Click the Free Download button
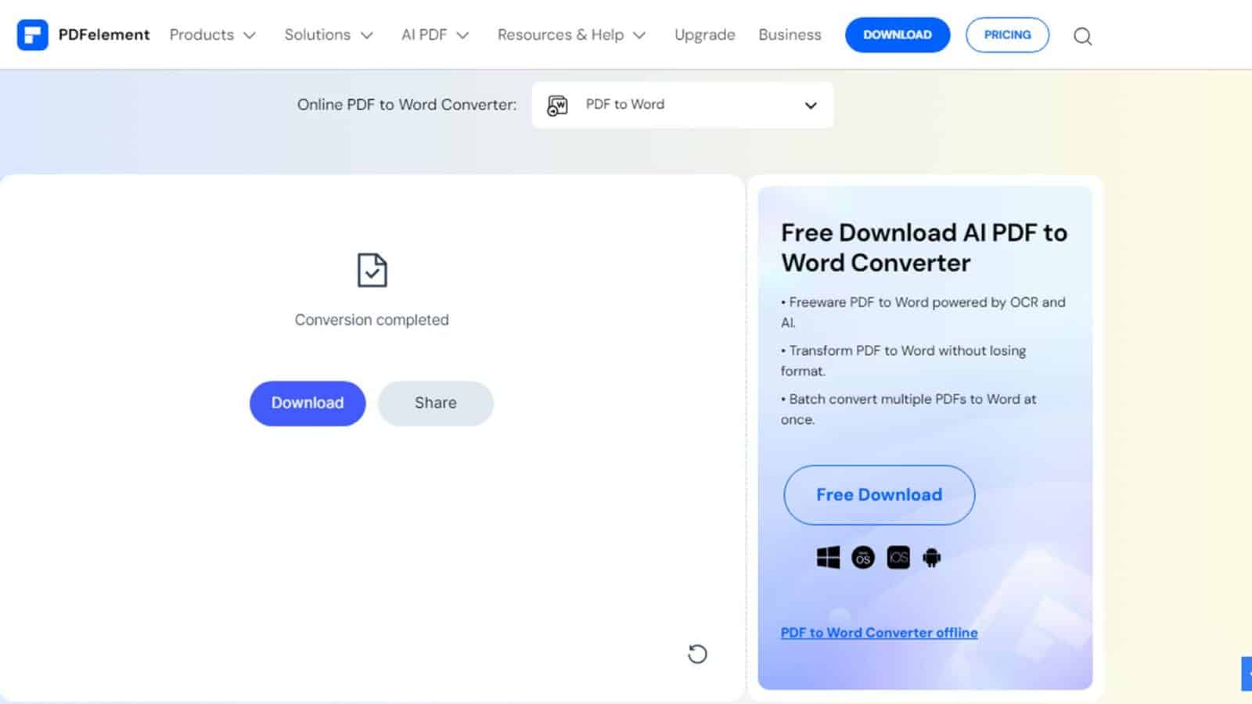 tap(879, 494)
